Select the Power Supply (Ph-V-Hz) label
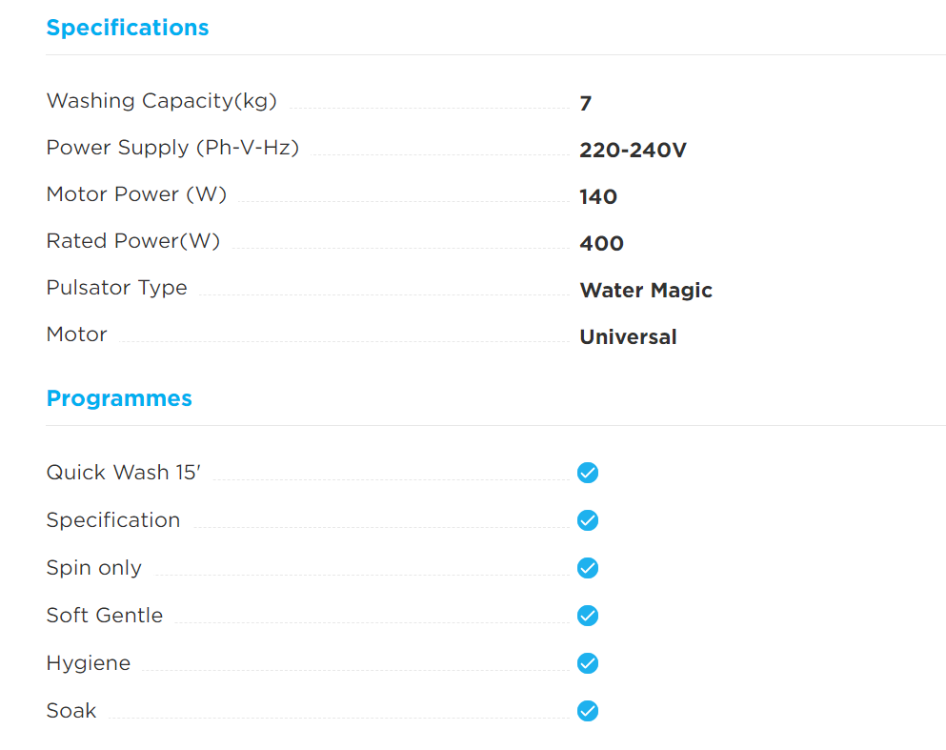 pos(172,148)
